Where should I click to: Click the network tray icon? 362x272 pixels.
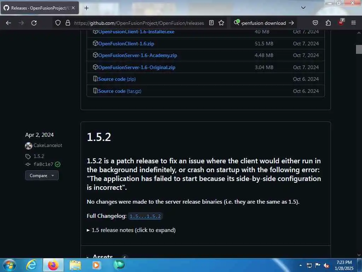309,266
